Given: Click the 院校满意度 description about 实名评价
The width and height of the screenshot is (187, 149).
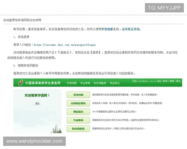Looking at the screenshot, I should coord(118,129).
